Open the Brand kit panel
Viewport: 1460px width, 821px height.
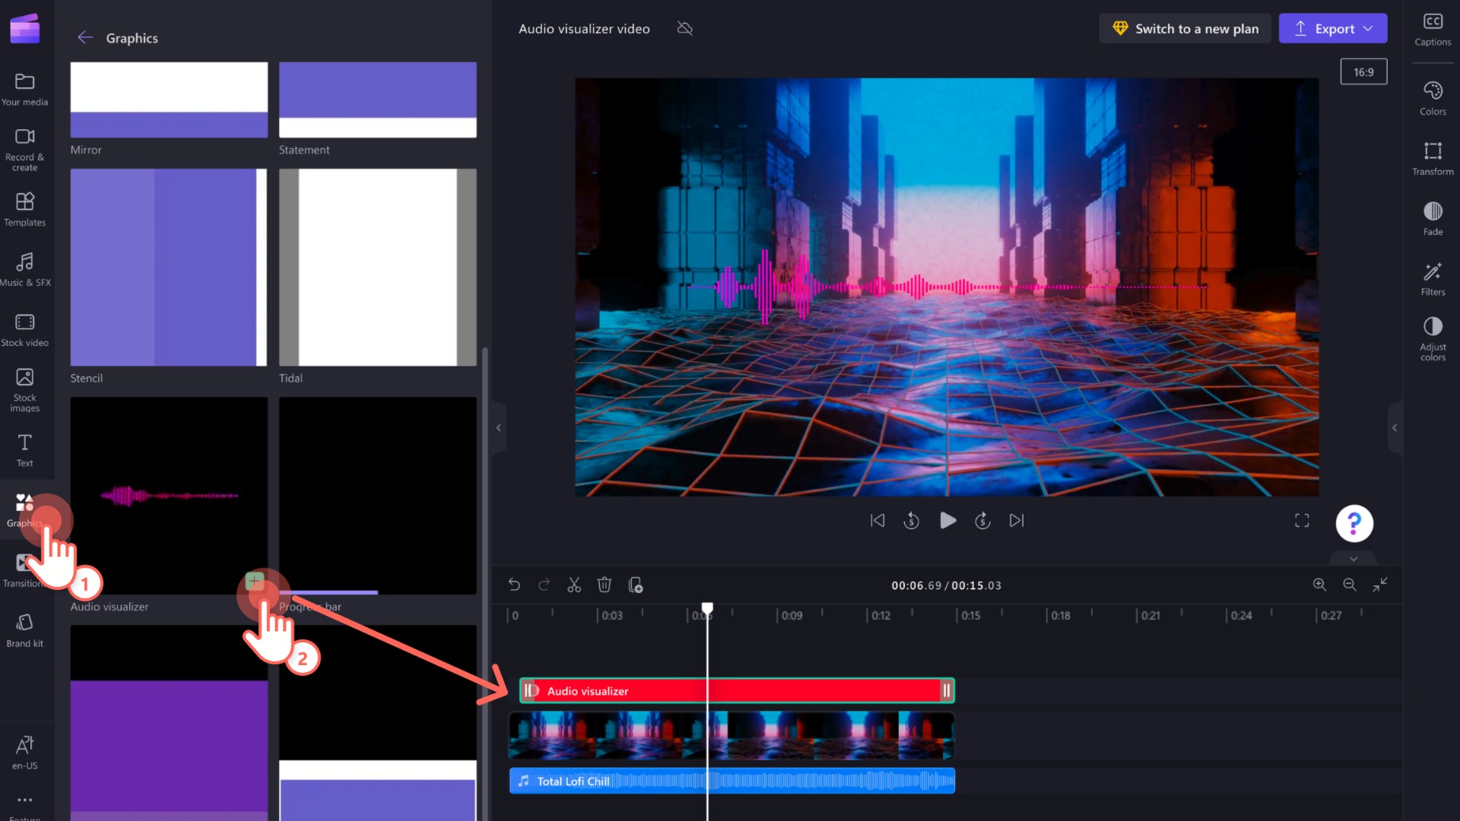[x=24, y=631]
